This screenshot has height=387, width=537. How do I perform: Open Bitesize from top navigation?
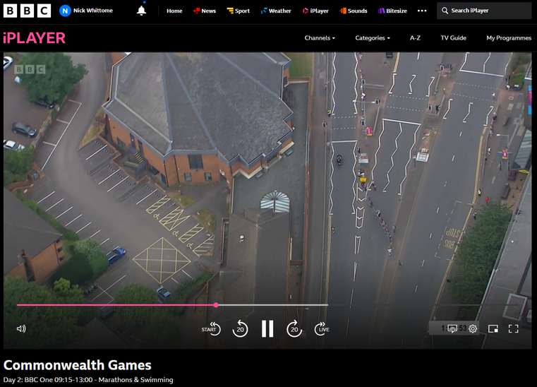(x=392, y=11)
